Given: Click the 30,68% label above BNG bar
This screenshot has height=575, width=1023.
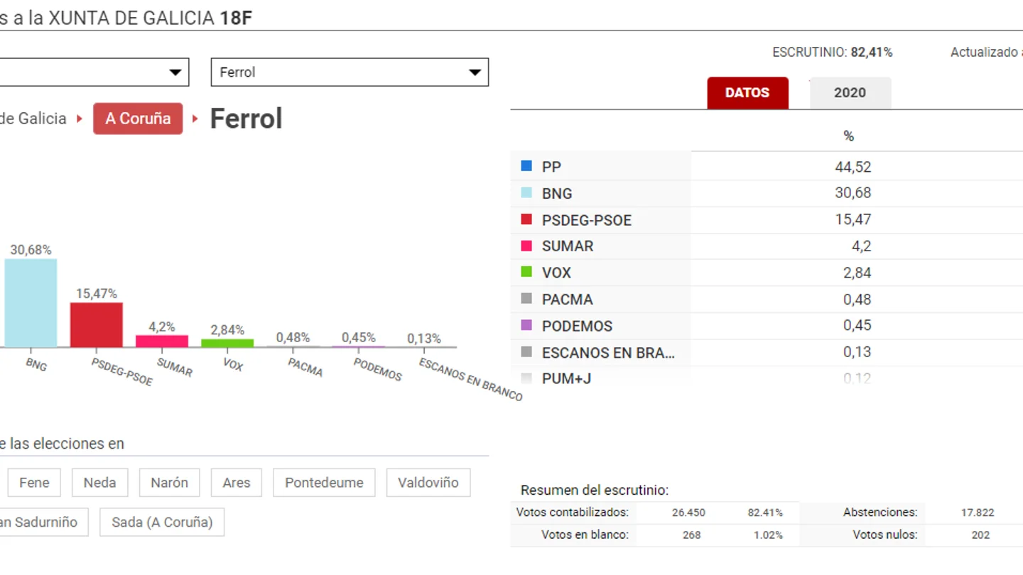Looking at the screenshot, I should point(31,250).
